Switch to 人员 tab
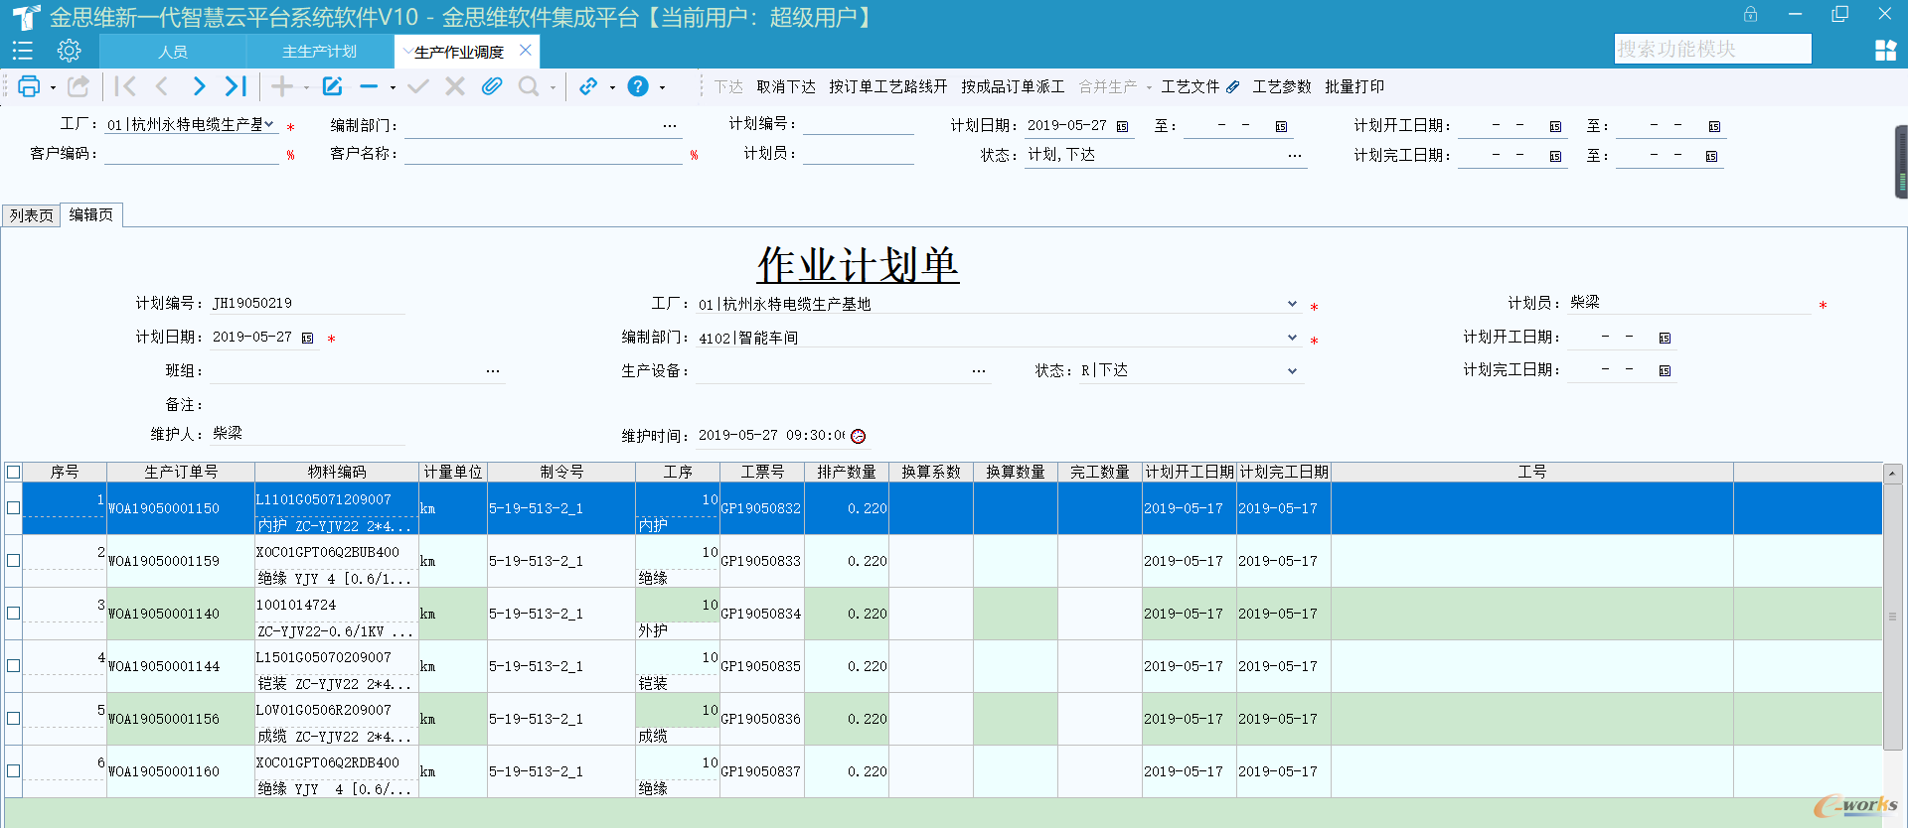The width and height of the screenshot is (1908, 828). (173, 52)
